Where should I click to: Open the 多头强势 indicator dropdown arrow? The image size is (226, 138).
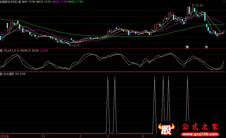(1, 74)
